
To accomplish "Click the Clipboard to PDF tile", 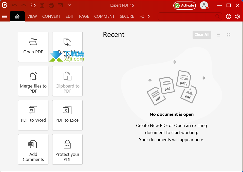I will coord(67,81).
